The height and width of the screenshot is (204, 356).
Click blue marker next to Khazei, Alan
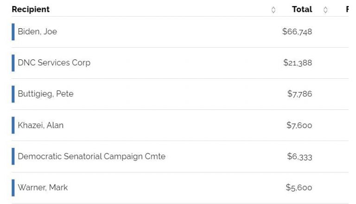(x=13, y=125)
